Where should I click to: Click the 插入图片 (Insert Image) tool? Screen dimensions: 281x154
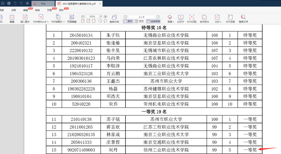[x=25, y=19]
